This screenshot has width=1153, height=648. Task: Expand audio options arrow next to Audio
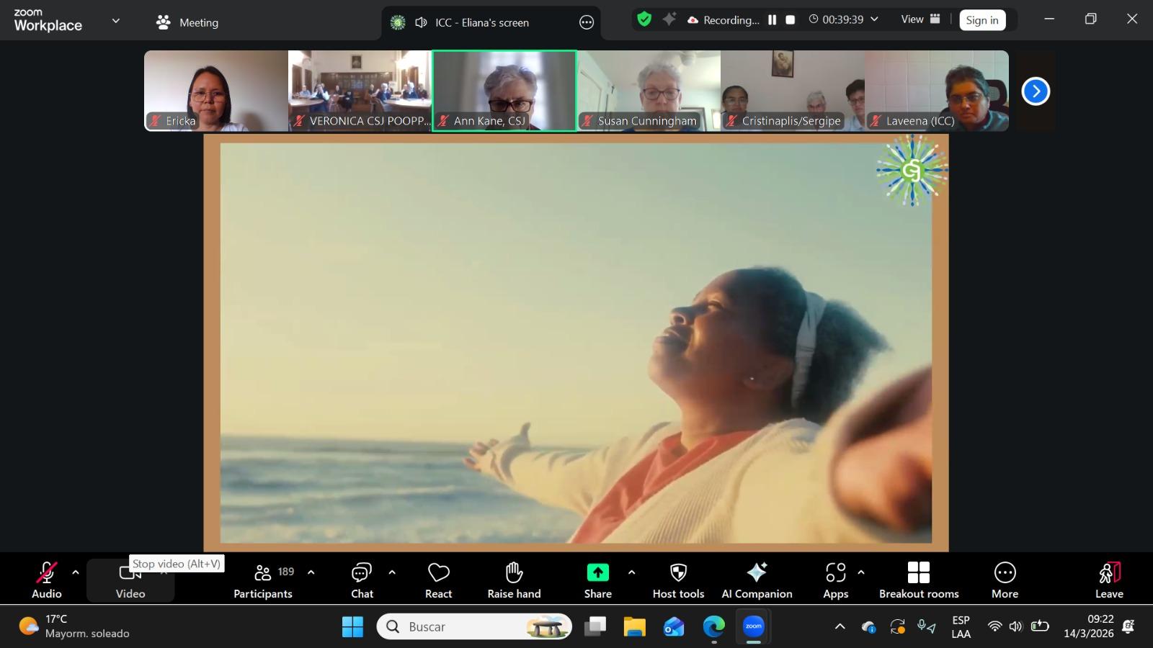click(76, 572)
